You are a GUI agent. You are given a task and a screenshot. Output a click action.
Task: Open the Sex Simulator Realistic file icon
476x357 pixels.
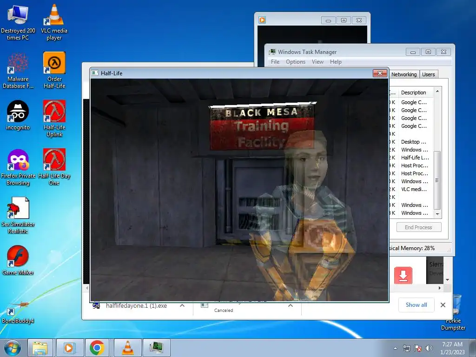18,215
